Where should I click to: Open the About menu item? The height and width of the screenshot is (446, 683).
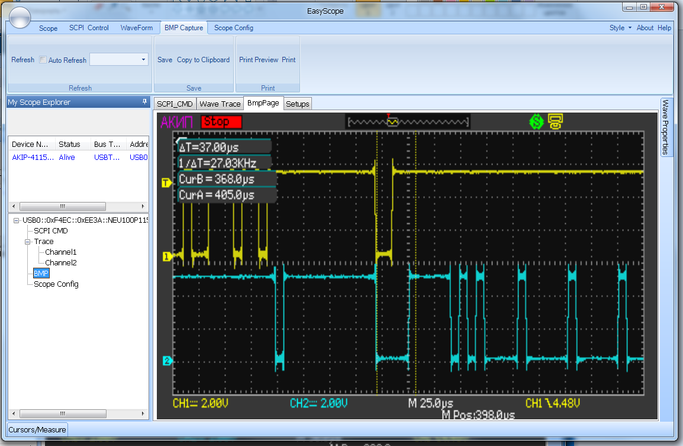(x=645, y=28)
